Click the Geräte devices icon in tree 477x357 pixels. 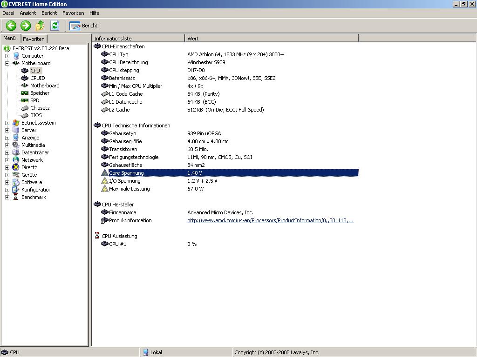(x=16, y=175)
